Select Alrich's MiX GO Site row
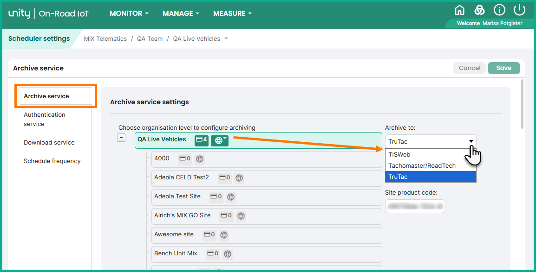536x272 pixels. tap(267, 216)
